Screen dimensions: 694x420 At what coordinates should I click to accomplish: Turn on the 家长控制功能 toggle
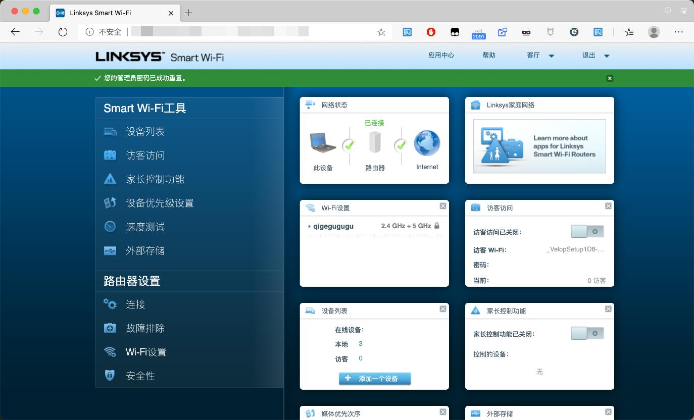587,333
